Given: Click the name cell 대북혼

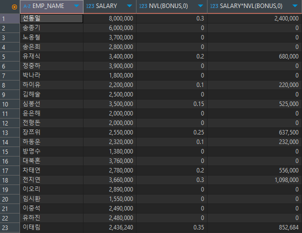Looking at the screenshot, I should [51, 161].
